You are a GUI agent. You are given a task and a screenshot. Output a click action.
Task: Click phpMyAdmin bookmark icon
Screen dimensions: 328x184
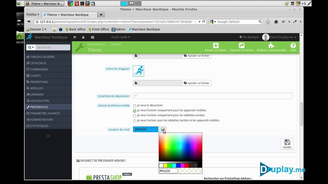click(54, 29)
